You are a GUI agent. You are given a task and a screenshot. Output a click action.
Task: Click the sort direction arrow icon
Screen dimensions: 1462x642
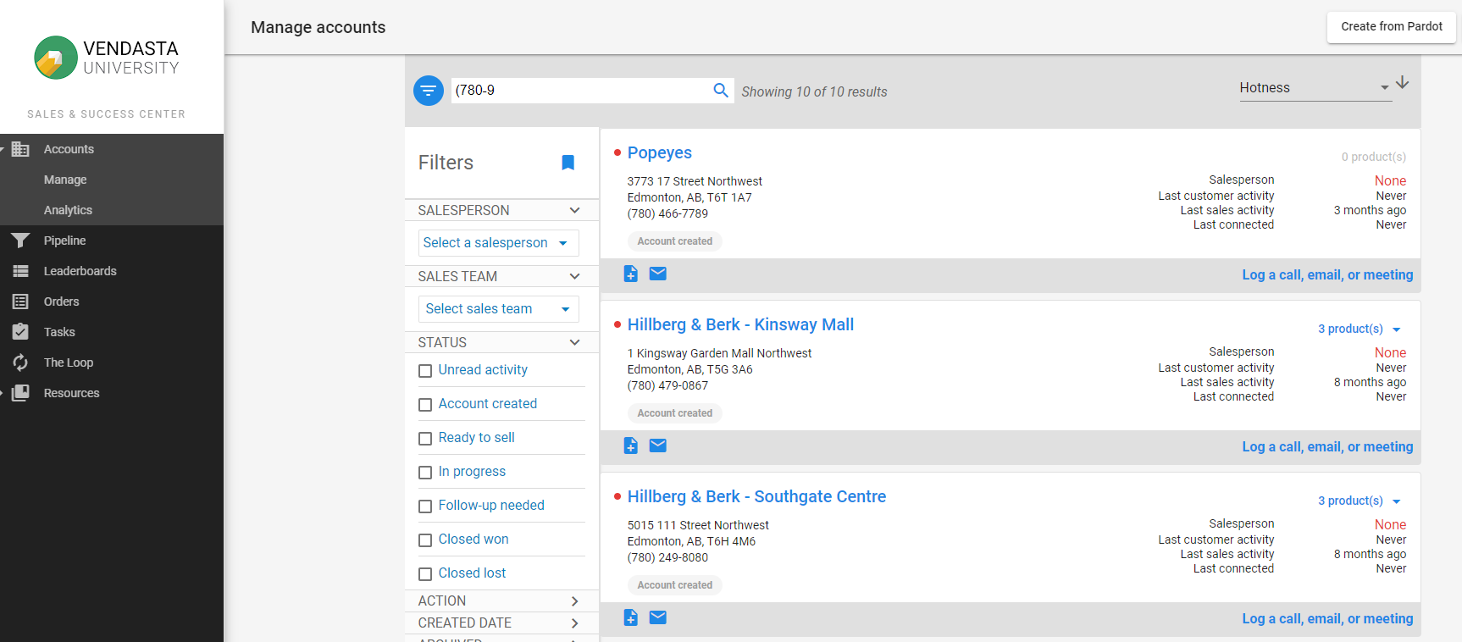click(1403, 82)
